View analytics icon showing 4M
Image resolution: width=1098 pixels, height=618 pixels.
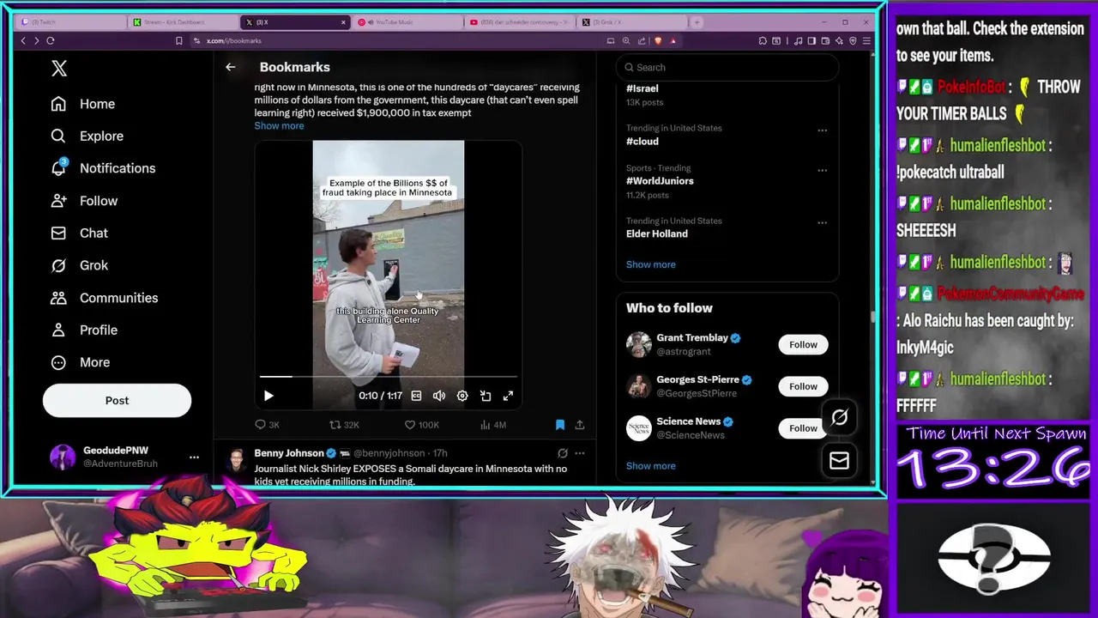pos(485,425)
